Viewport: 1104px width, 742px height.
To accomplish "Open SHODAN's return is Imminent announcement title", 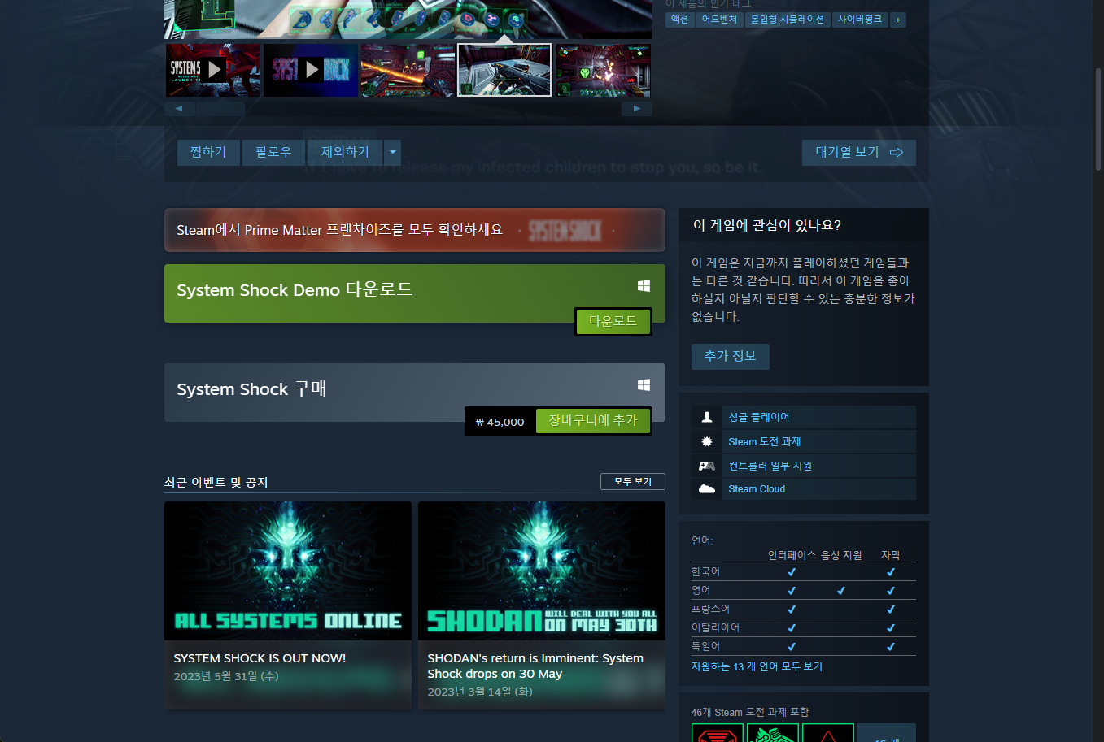I will (x=535, y=666).
